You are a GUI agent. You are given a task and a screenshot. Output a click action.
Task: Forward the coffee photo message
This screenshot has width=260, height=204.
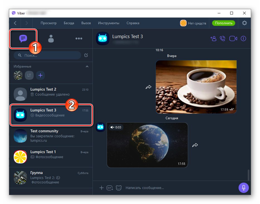(x=149, y=87)
